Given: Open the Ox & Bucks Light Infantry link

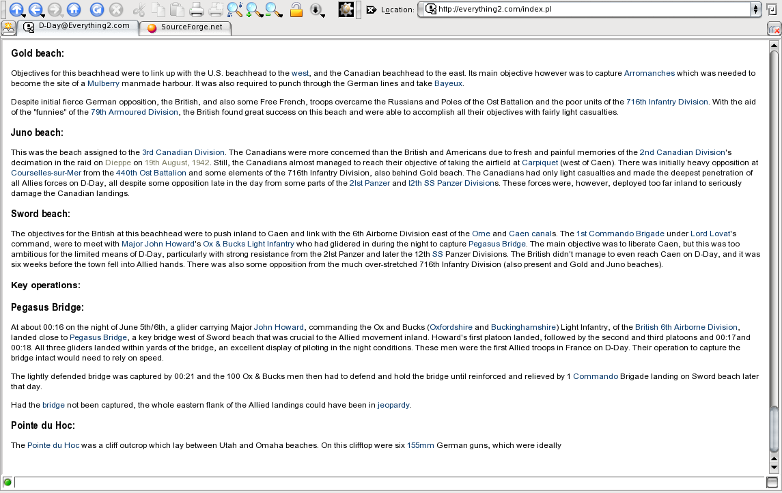Looking at the screenshot, I should coord(249,244).
